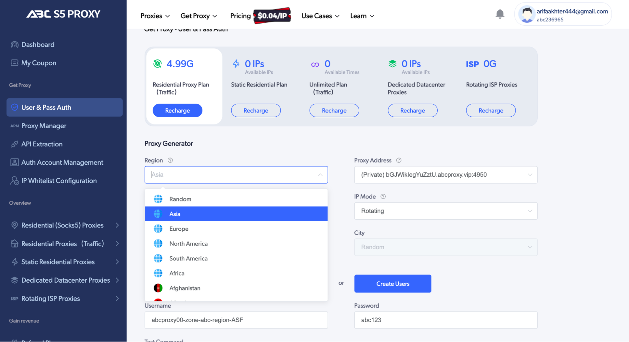Expand Static Residential Proxies chevron
629x342 pixels.
117,262
